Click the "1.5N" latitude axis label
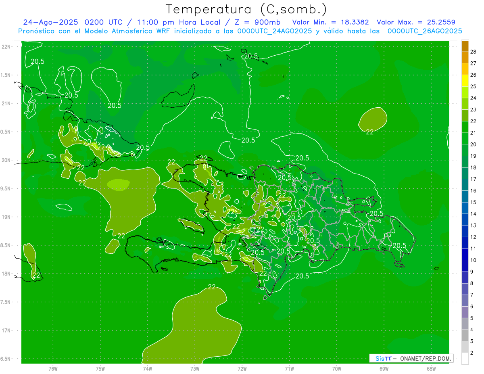 [x=6, y=75]
